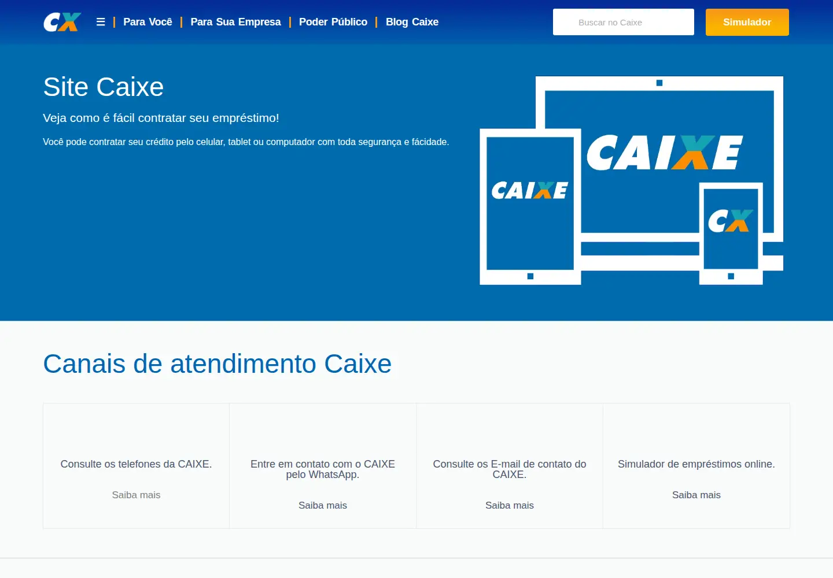The image size is (833, 578).
Task: Click the devices illustration with CAIXE logos
Action: click(x=632, y=180)
